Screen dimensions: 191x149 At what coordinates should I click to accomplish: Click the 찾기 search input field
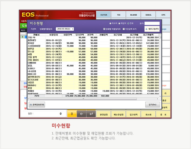coord(152,23)
